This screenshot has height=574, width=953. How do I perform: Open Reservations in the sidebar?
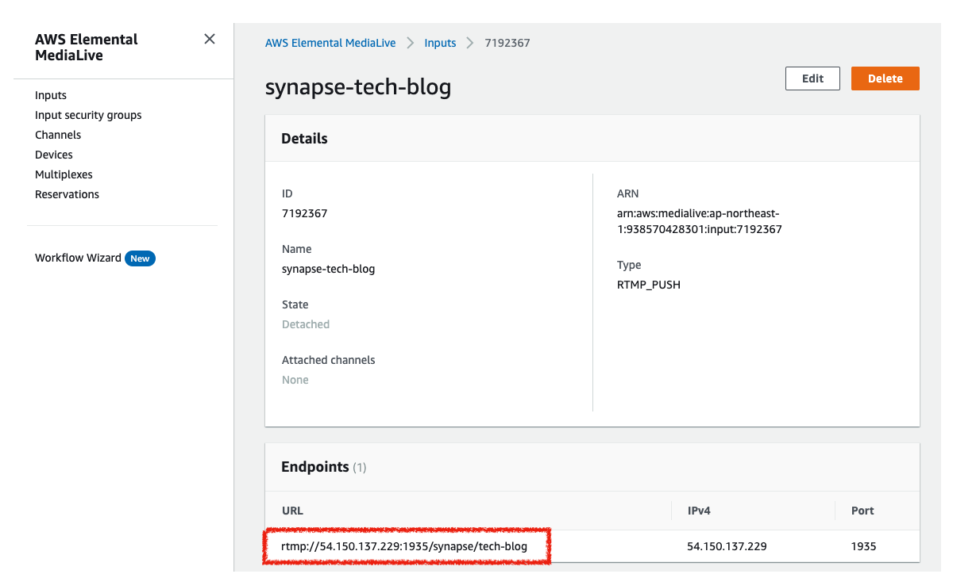click(67, 194)
